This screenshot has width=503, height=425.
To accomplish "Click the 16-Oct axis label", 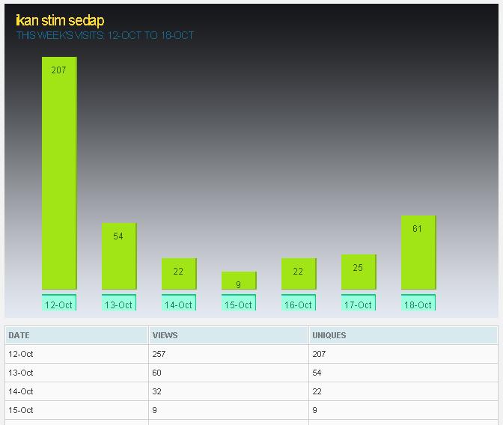I will point(299,302).
